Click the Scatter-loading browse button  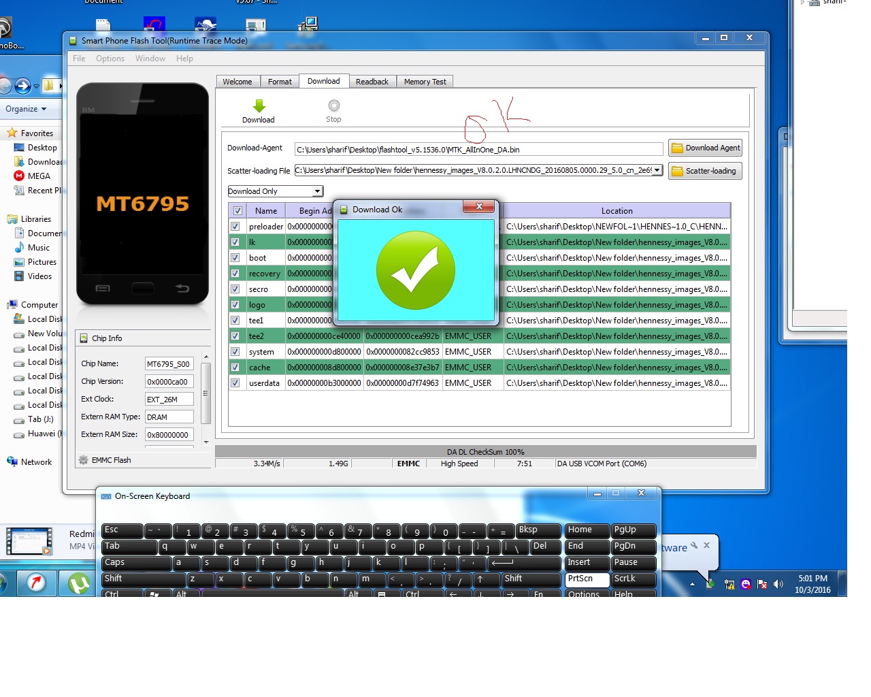705,171
